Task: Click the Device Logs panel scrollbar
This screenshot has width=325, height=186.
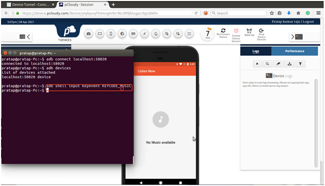Action: pyautogui.click(x=316, y=123)
